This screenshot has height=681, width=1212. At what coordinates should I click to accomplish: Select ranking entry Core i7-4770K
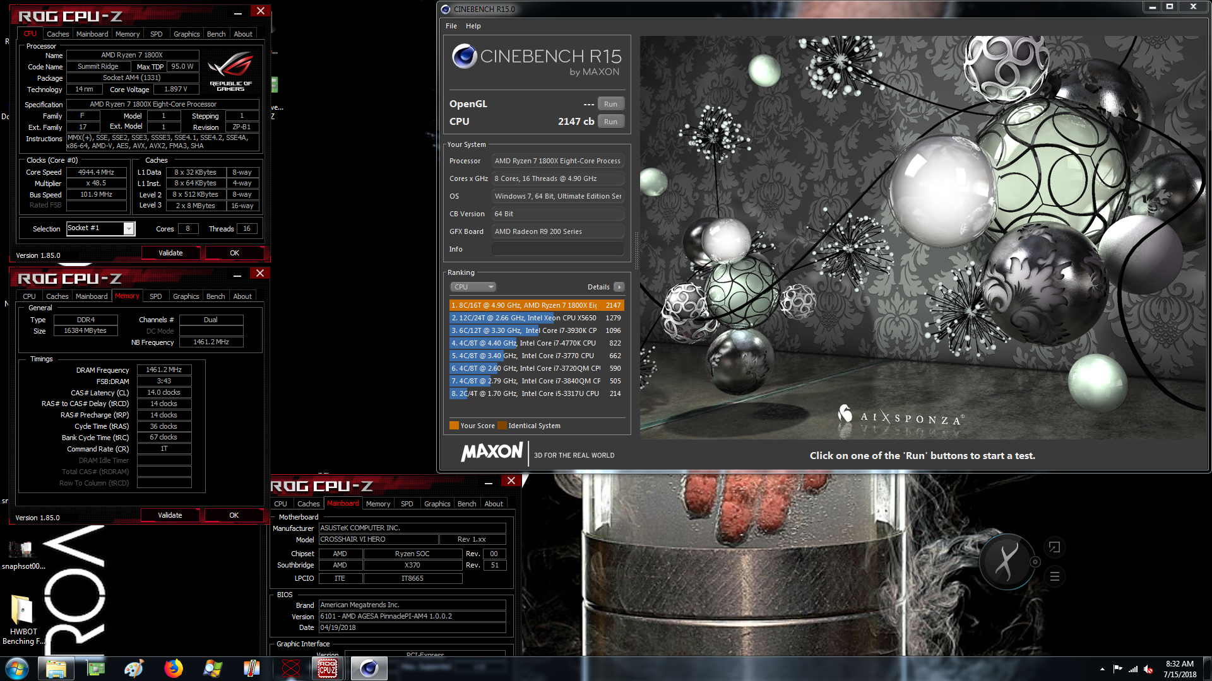(537, 343)
